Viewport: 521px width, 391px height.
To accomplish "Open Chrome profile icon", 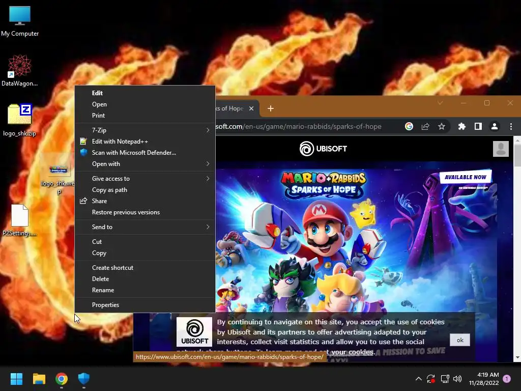I will pos(495,126).
